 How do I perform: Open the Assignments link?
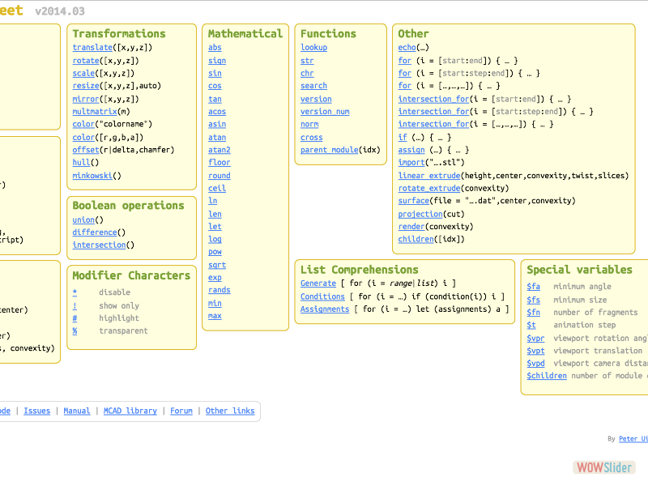click(325, 309)
